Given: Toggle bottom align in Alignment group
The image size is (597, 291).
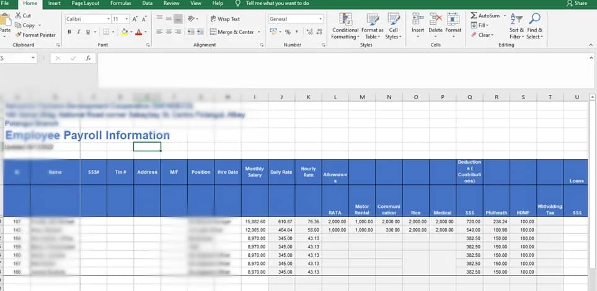Looking at the screenshot, I should (178, 18).
